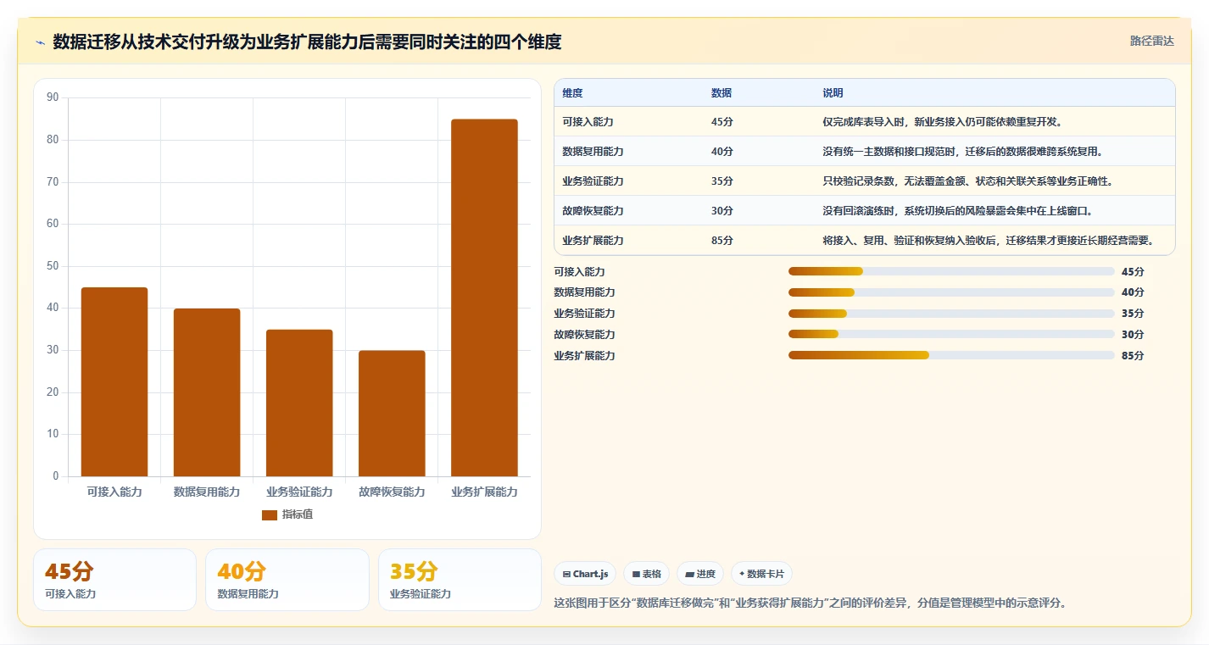Screen dimensions: 1209x645
Task: Click the 40分 value beside the progress bar
Action: (1133, 292)
